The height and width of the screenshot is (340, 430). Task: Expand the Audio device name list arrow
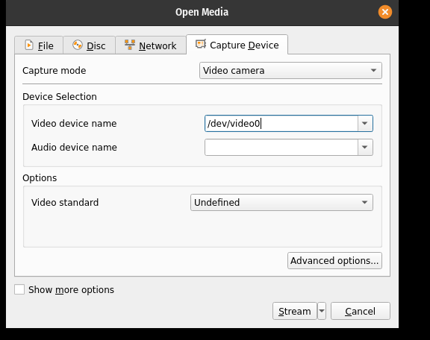[x=365, y=148]
